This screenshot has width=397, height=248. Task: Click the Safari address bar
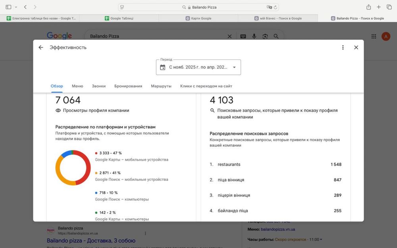coord(198,7)
